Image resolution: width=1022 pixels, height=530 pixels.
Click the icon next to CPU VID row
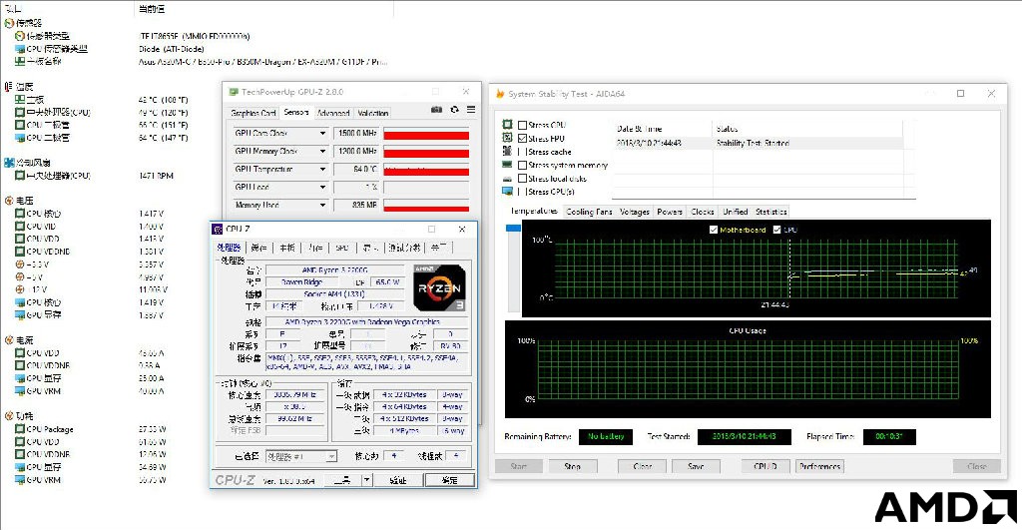click(20, 227)
